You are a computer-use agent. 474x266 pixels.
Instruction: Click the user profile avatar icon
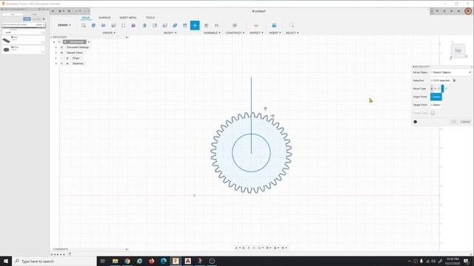coord(468,11)
